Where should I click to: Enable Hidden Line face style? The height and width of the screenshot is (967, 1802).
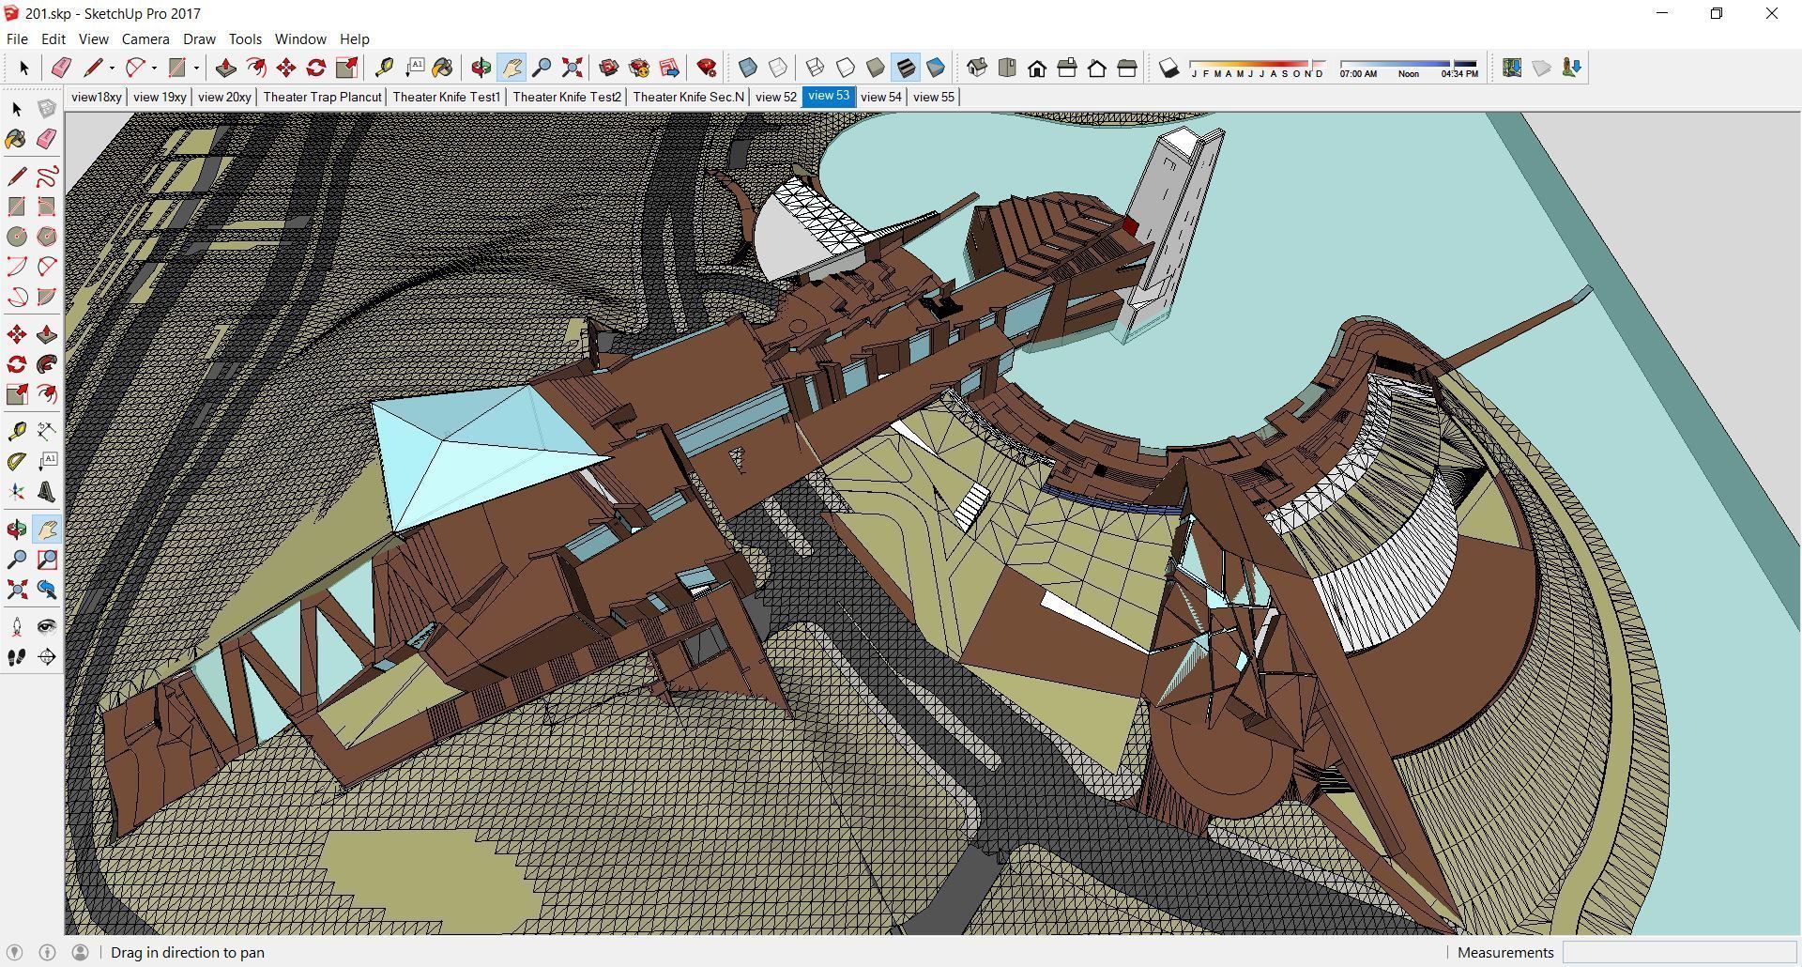coord(846,68)
